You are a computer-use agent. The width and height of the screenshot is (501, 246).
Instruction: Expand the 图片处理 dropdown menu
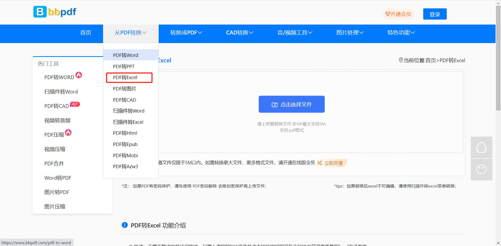(350, 33)
